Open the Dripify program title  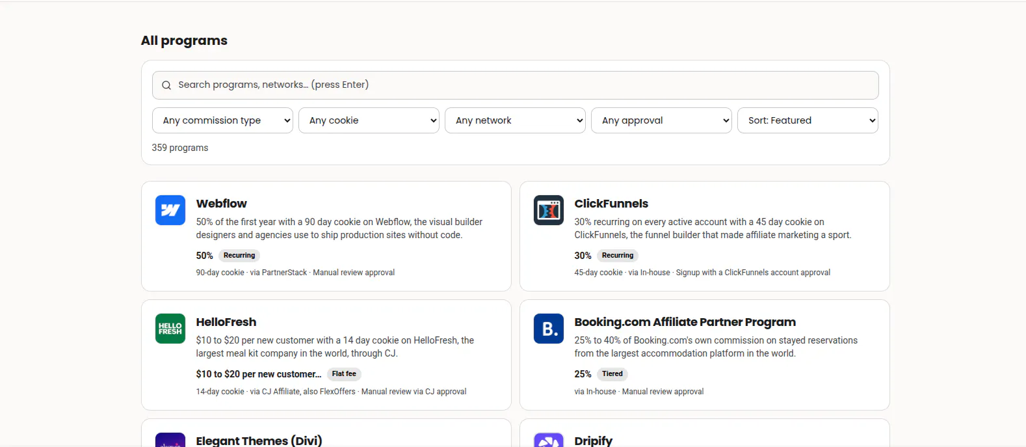coord(594,440)
